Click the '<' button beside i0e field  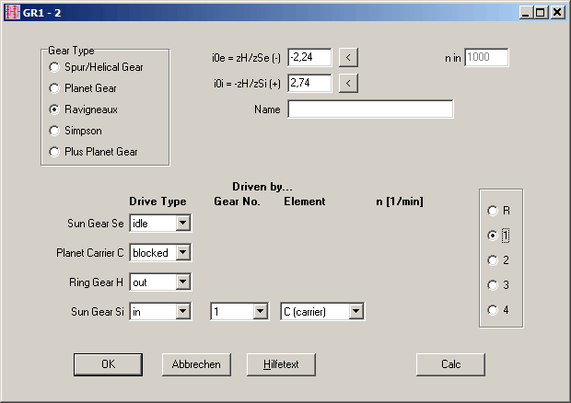tap(348, 58)
